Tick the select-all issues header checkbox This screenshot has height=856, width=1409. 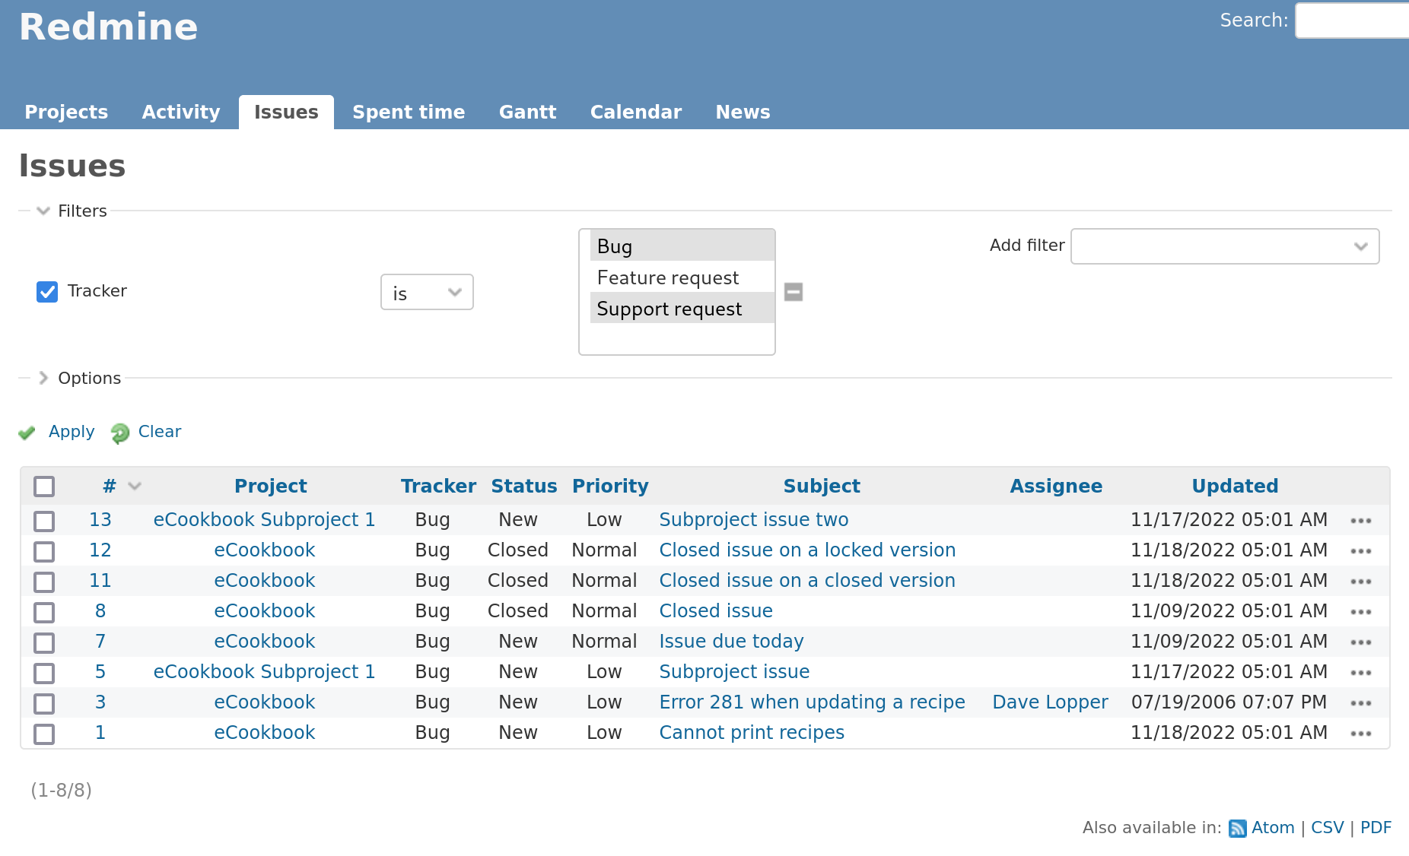click(44, 487)
